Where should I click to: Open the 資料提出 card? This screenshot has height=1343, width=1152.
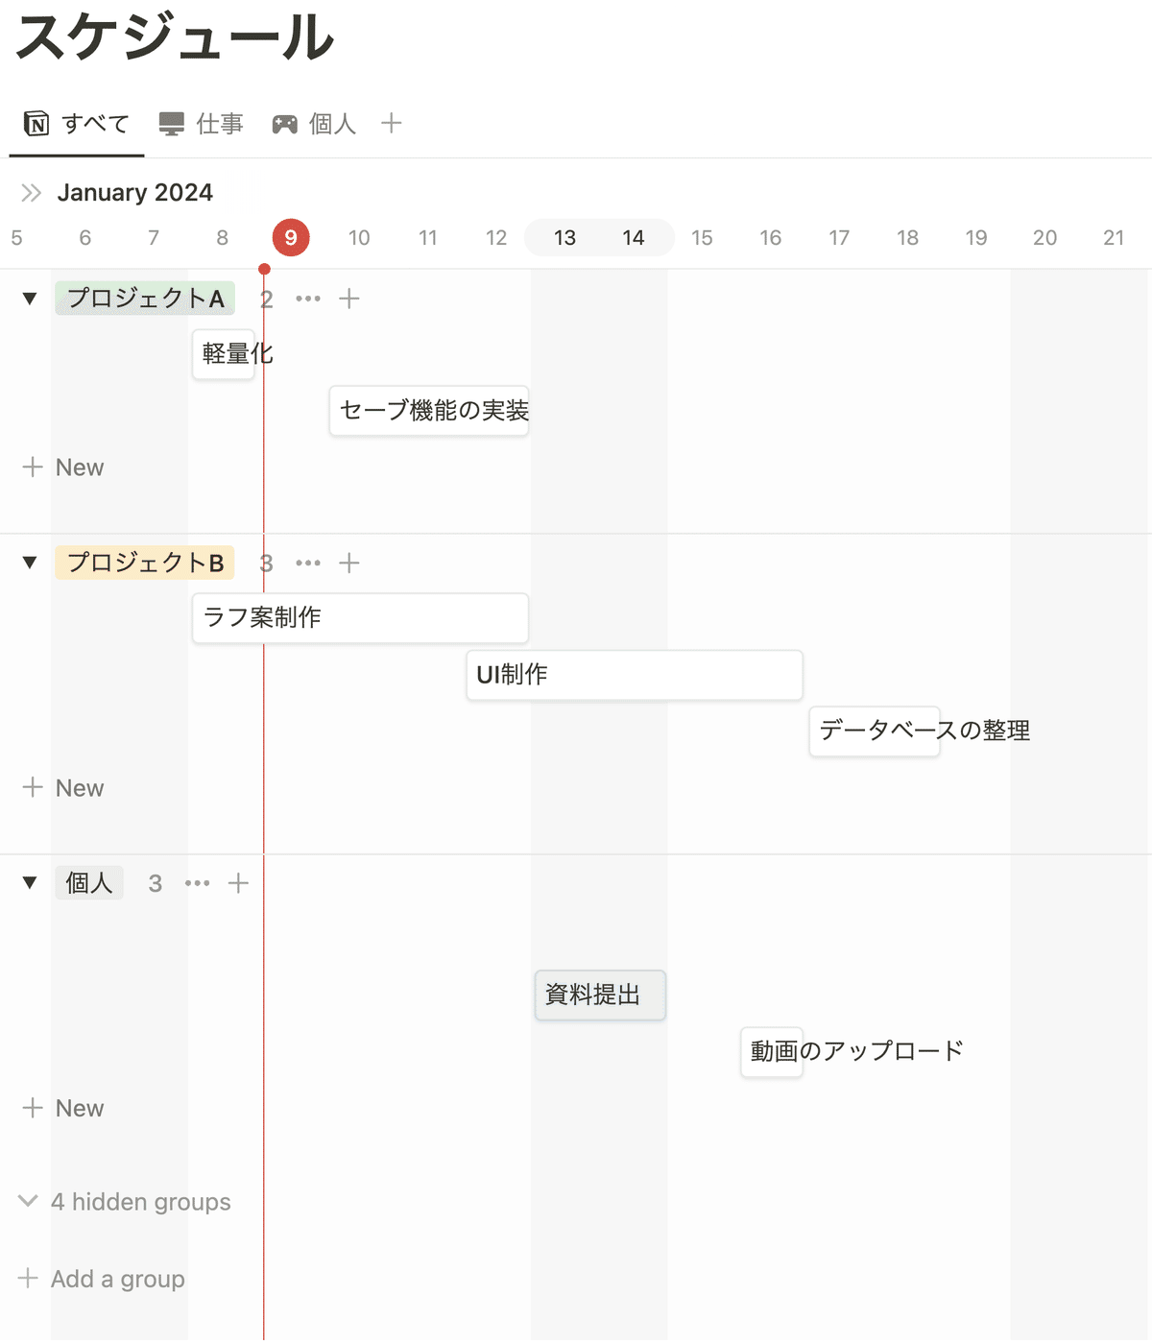(x=600, y=995)
